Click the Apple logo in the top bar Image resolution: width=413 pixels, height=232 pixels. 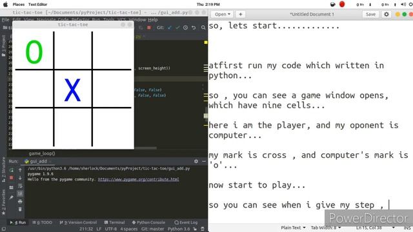(5, 5)
